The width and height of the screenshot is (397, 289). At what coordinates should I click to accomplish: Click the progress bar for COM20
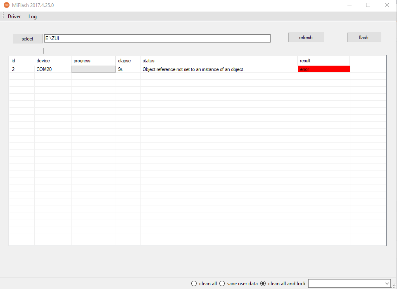93,69
